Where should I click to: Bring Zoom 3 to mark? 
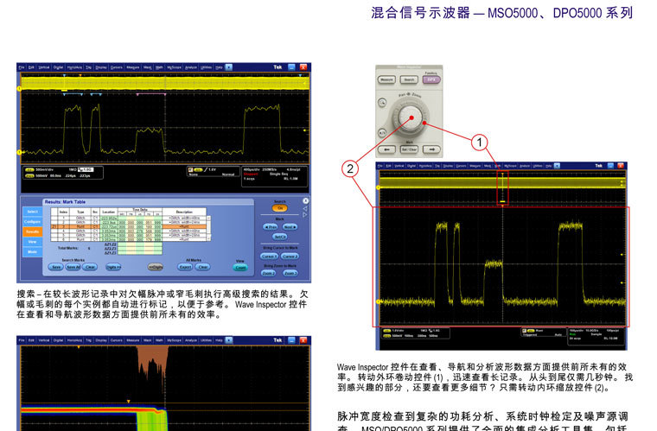290,273
